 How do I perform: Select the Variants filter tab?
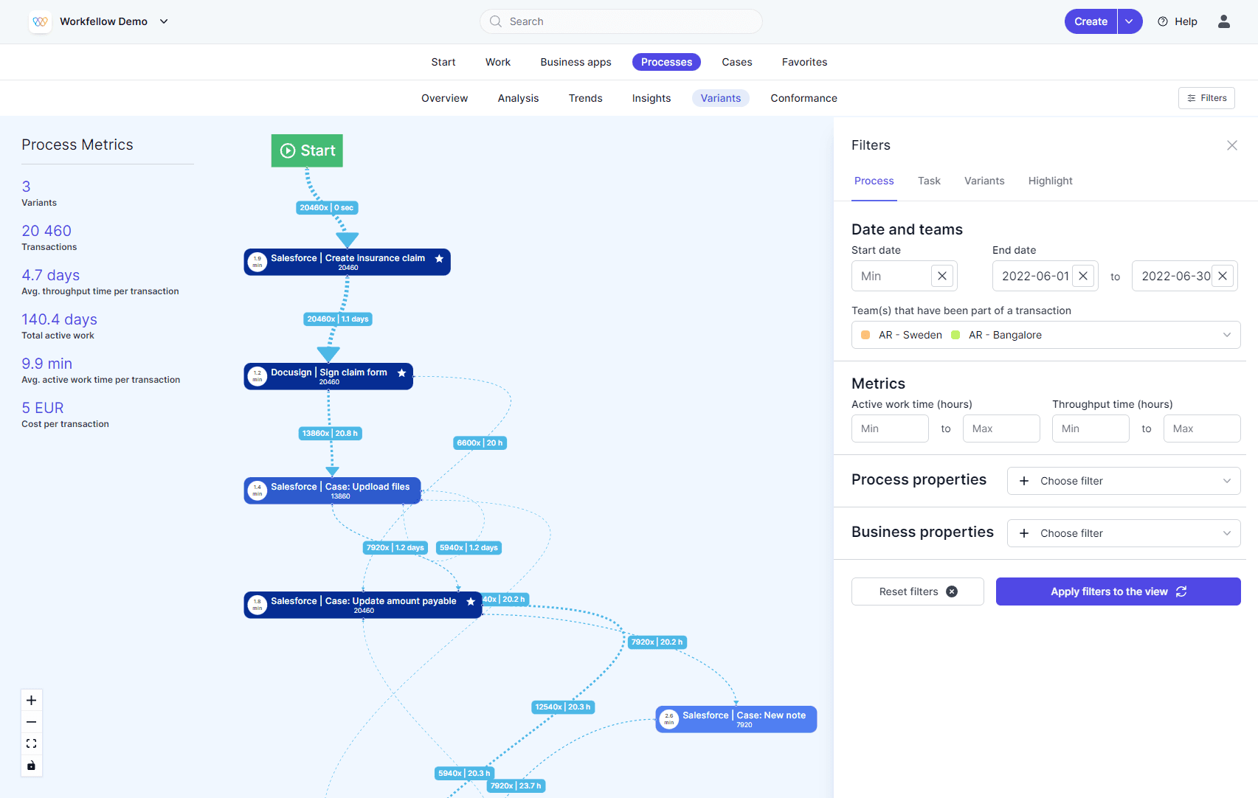click(x=984, y=181)
